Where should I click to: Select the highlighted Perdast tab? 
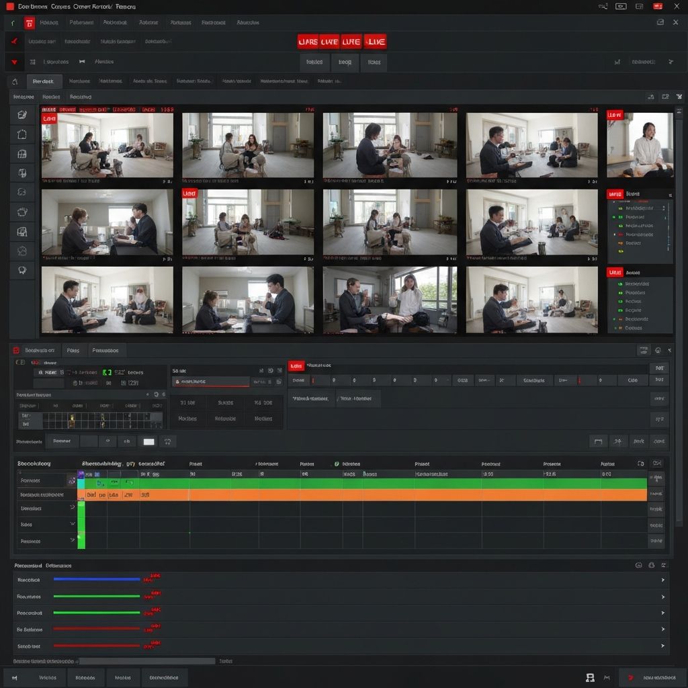click(44, 81)
